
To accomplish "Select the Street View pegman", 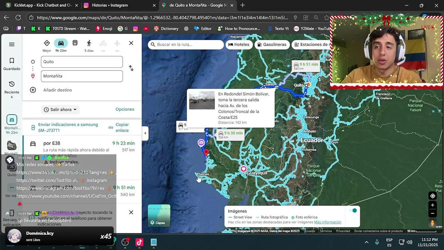I will (433, 223).
